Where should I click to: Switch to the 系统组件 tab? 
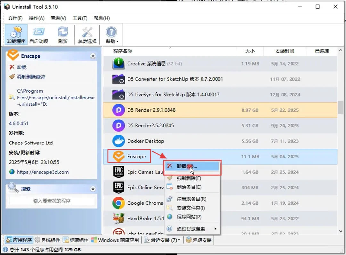pyautogui.click(x=47, y=240)
